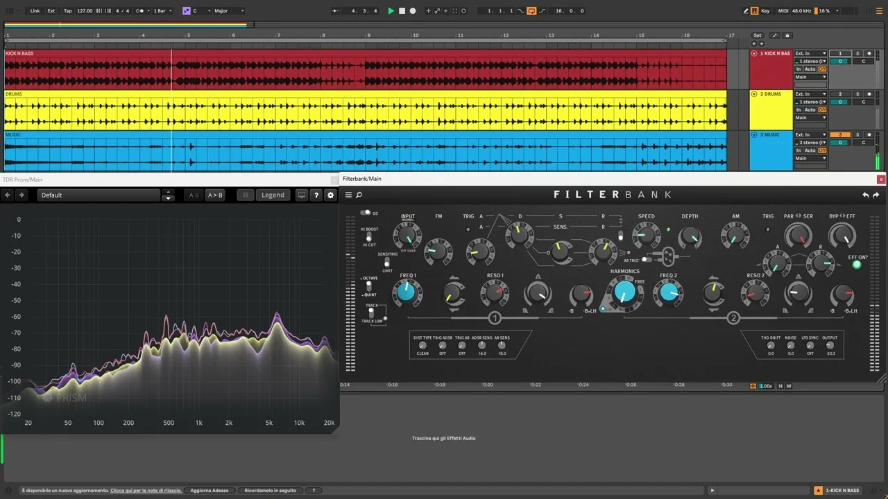
Task: Toggle the arrangement loop switch
Action: [531, 11]
